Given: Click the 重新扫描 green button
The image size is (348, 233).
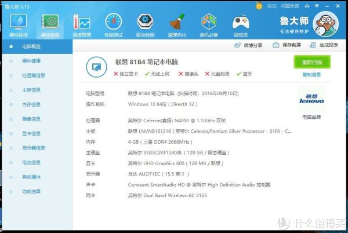Looking at the screenshot, I should click(x=312, y=62).
